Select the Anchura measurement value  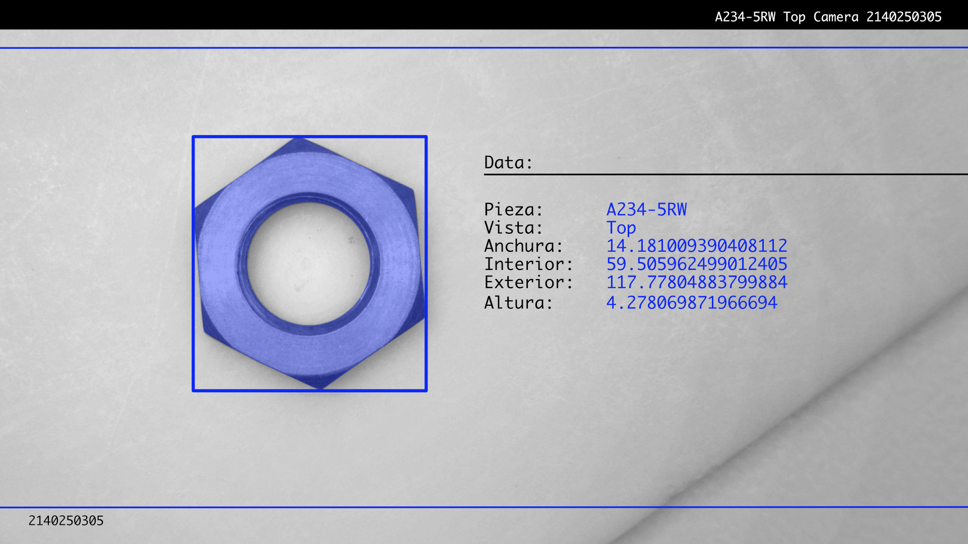click(x=696, y=246)
